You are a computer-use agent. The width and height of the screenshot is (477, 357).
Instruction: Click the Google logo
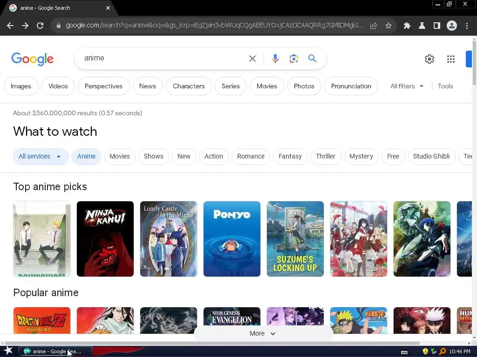(32, 59)
